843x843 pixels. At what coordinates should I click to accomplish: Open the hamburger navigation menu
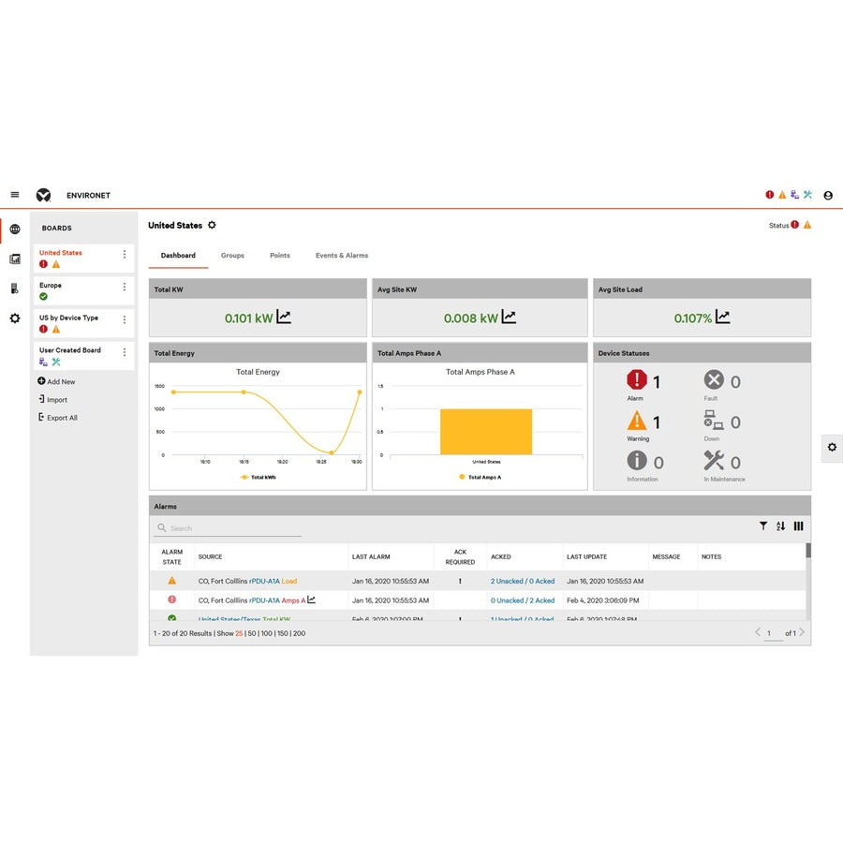pos(14,194)
